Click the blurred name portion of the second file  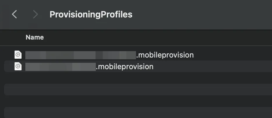pyautogui.click(x=61, y=67)
